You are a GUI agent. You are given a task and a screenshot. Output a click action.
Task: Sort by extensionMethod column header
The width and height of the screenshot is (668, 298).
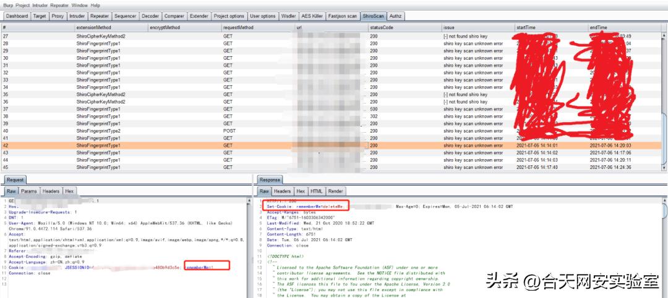coord(94,28)
